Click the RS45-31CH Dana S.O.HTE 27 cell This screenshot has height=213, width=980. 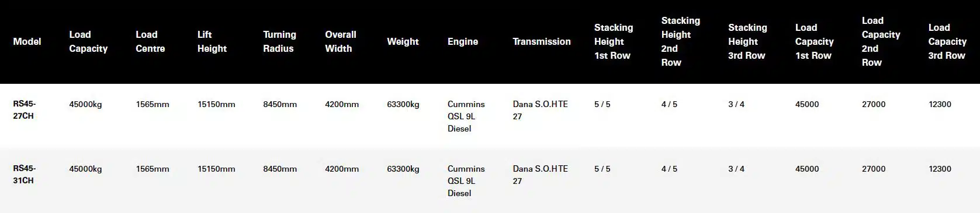tap(541, 175)
